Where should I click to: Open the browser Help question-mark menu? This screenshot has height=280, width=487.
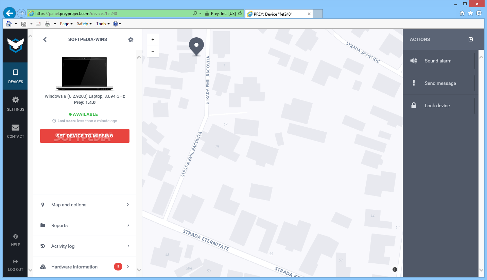(x=117, y=24)
